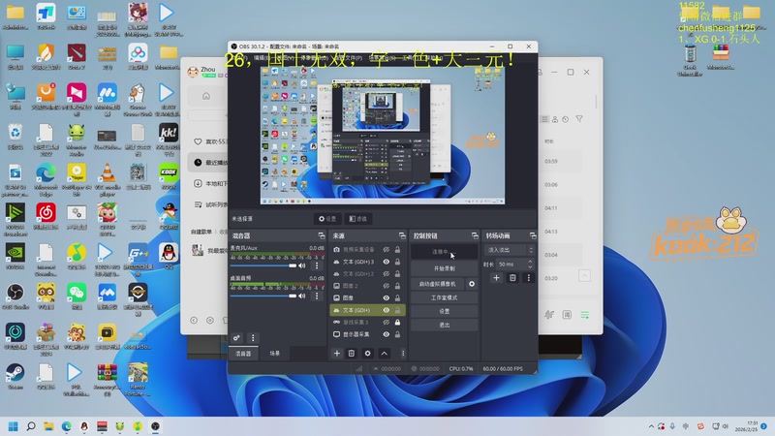775x436 pixels.
Task: Open advanced audio properties gear in mixer
Action: coord(236,338)
